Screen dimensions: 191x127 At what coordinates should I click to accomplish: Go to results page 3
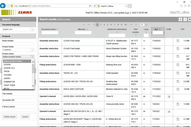point(101,24)
